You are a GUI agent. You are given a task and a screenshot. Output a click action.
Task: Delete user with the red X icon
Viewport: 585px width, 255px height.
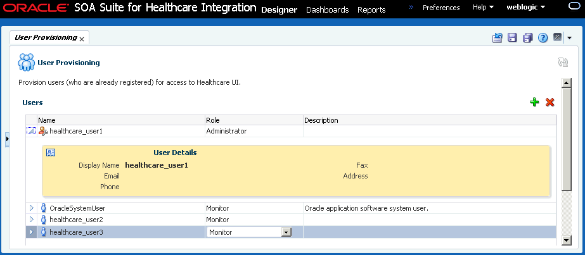(550, 103)
